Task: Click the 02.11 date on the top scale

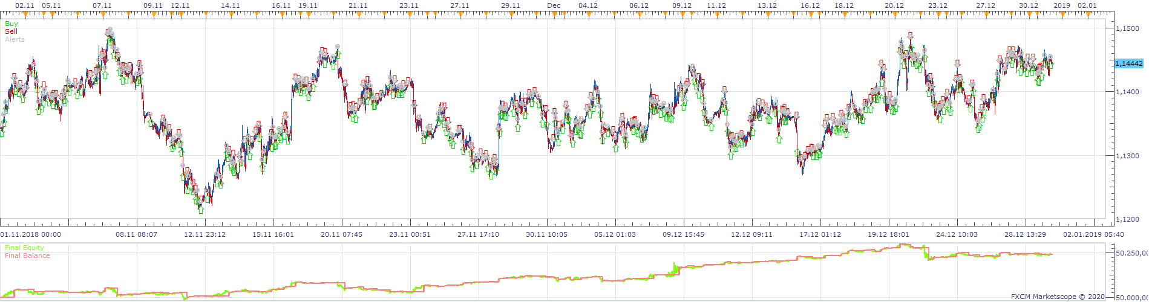Action: point(25,5)
